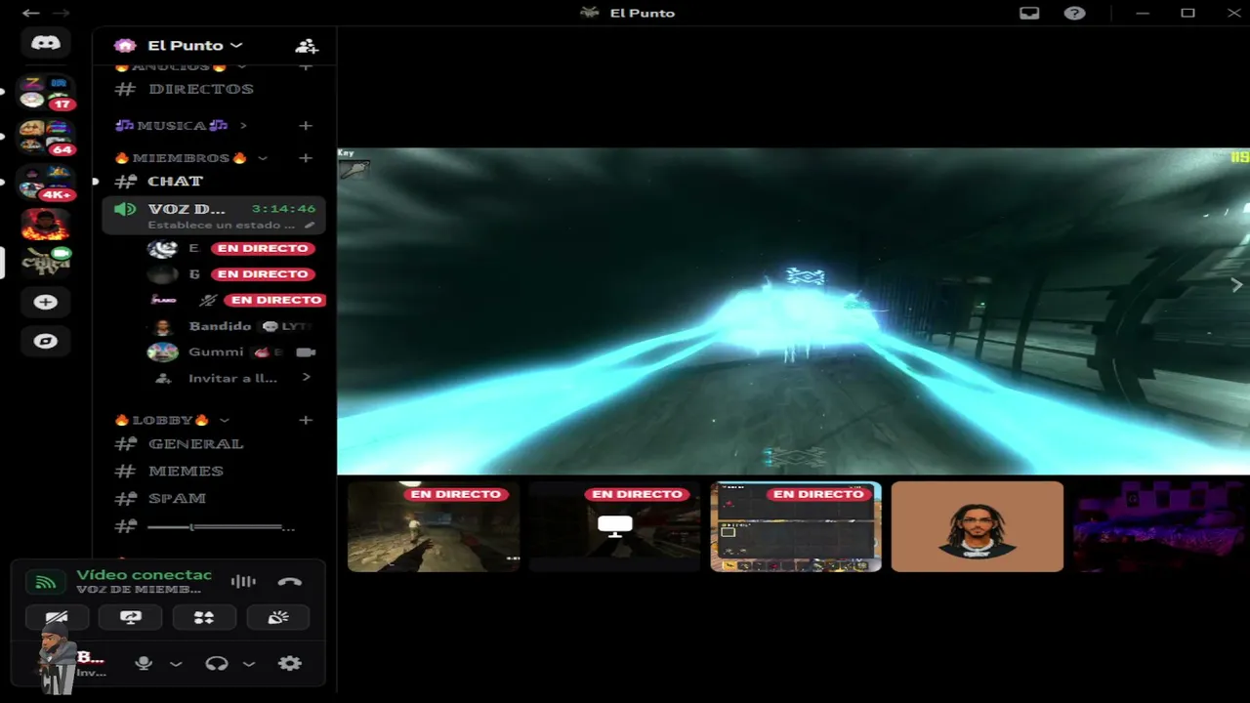Open the server folder with 4K+ badge
This screenshot has height=703, width=1250.
(46, 183)
